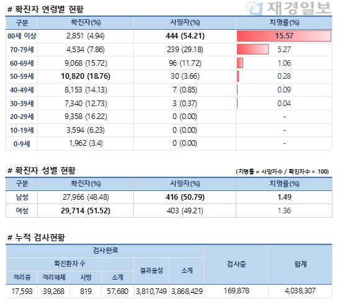The height and width of the screenshot is (302, 340).
Task: Select the '3 (0.37)' deaths cell
Action: click(x=185, y=104)
